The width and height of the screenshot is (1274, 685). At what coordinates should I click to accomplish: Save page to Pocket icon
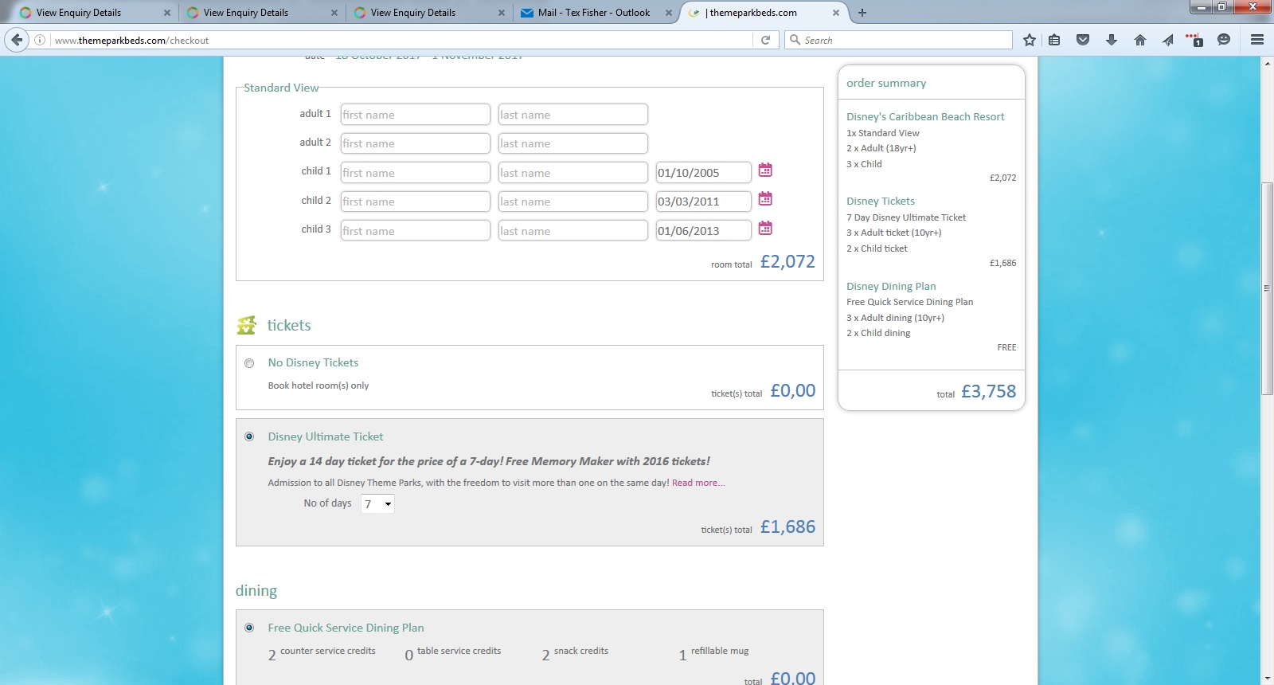(1083, 40)
